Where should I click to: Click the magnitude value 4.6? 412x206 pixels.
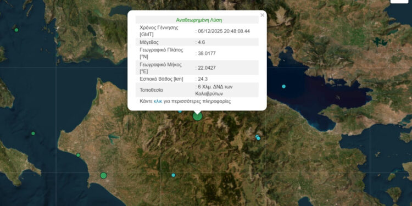pos(201,42)
